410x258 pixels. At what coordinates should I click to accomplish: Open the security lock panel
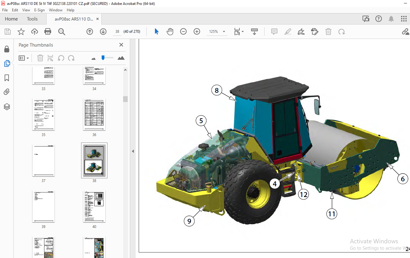pyautogui.click(x=7, y=49)
